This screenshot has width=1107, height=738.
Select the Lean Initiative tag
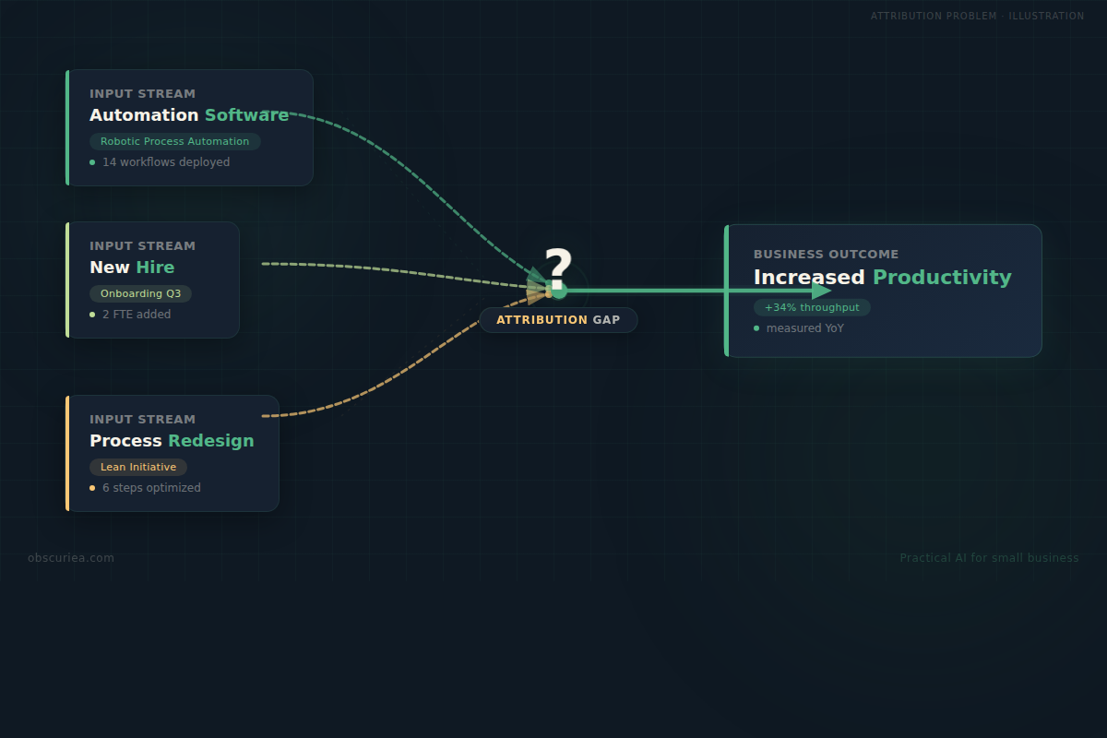click(x=138, y=467)
